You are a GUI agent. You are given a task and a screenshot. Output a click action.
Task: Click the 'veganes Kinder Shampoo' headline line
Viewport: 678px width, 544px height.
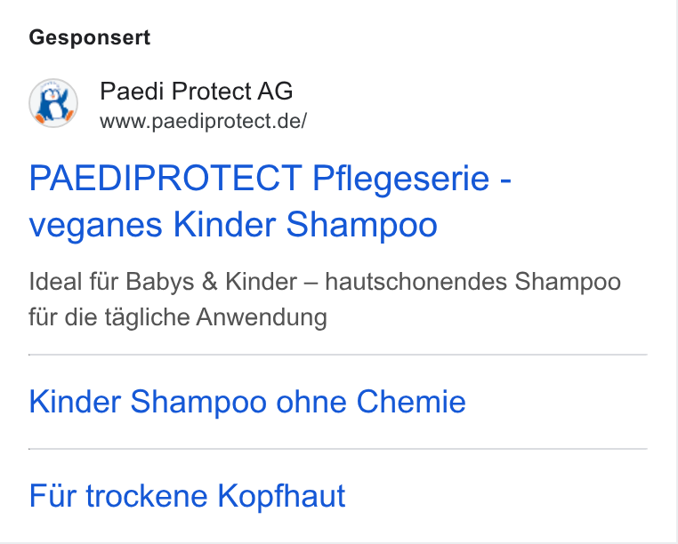coord(233,225)
